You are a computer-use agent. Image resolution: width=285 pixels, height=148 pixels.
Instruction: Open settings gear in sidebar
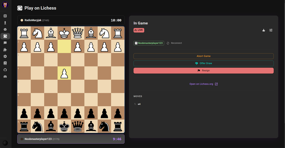pos(5,56)
